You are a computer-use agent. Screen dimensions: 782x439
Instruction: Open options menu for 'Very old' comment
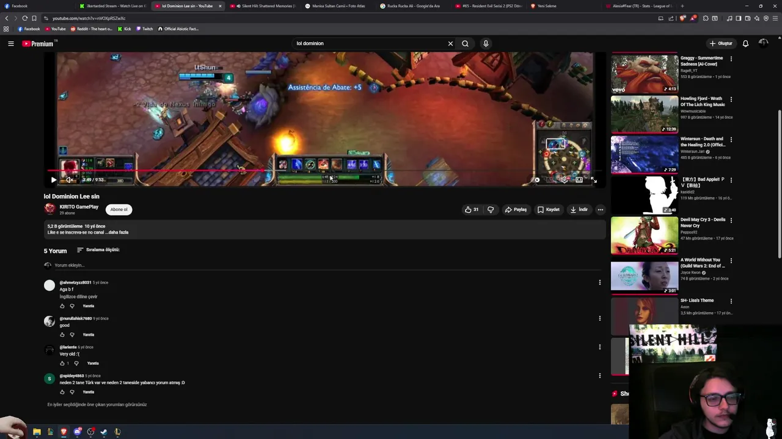(x=599, y=347)
